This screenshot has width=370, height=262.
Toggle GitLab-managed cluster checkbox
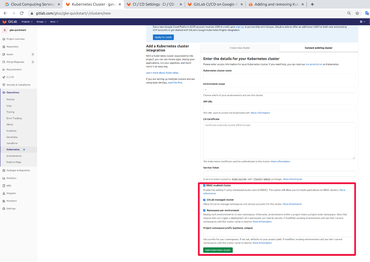[204, 200]
